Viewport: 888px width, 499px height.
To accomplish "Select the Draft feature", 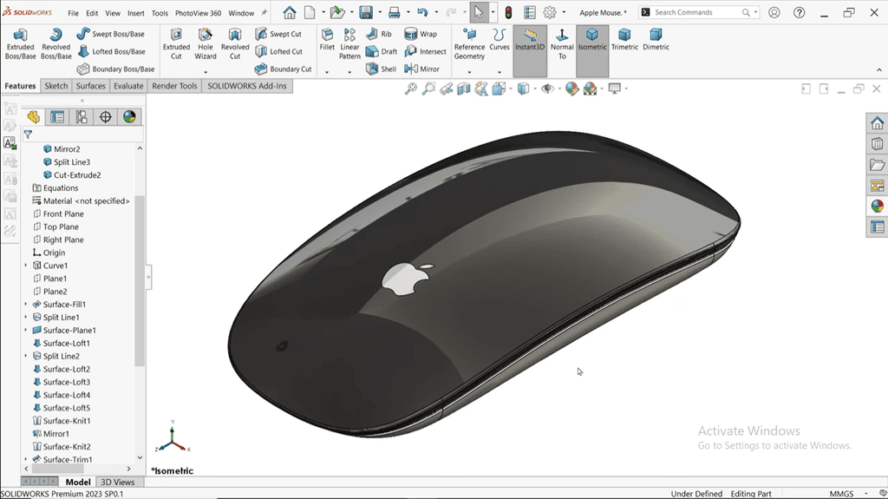I will point(382,51).
